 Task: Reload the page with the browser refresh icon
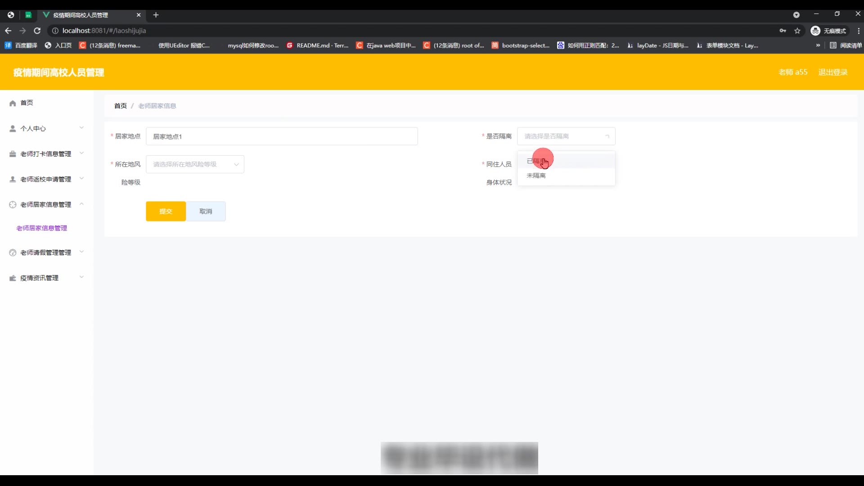pos(37,31)
